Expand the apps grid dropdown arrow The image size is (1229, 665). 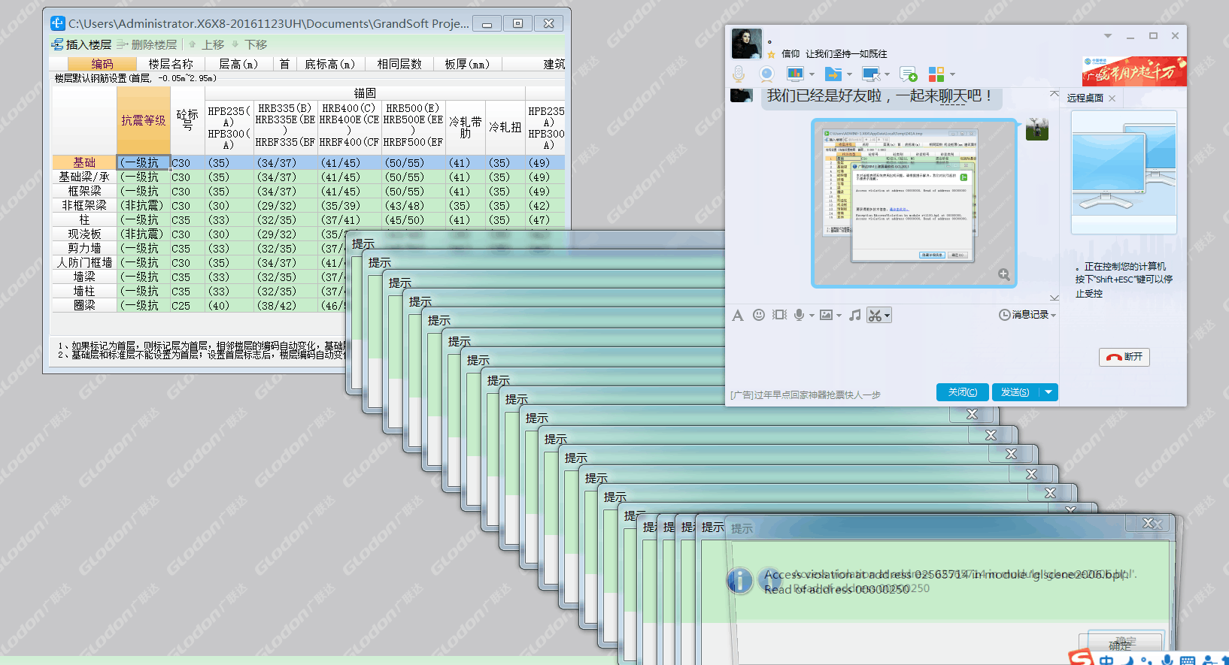pyautogui.click(x=952, y=74)
